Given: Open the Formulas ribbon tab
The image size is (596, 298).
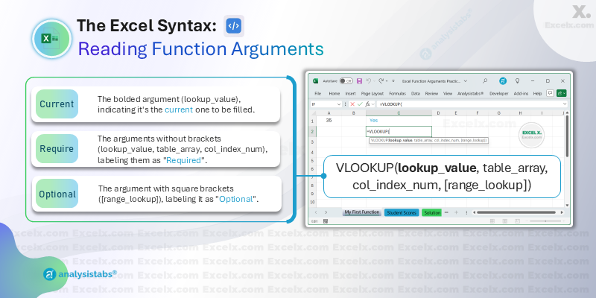Looking at the screenshot, I should 398,93.
